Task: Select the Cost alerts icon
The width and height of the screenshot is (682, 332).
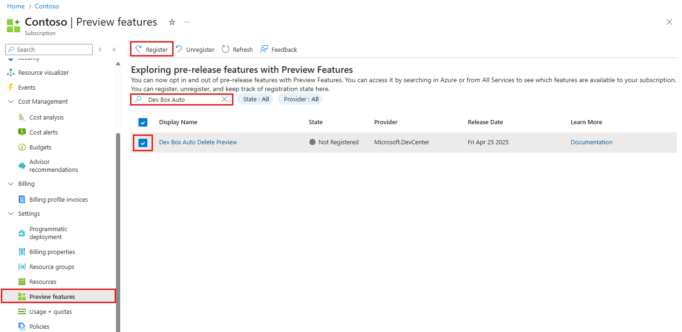Action: pyautogui.click(x=22, y=132)
